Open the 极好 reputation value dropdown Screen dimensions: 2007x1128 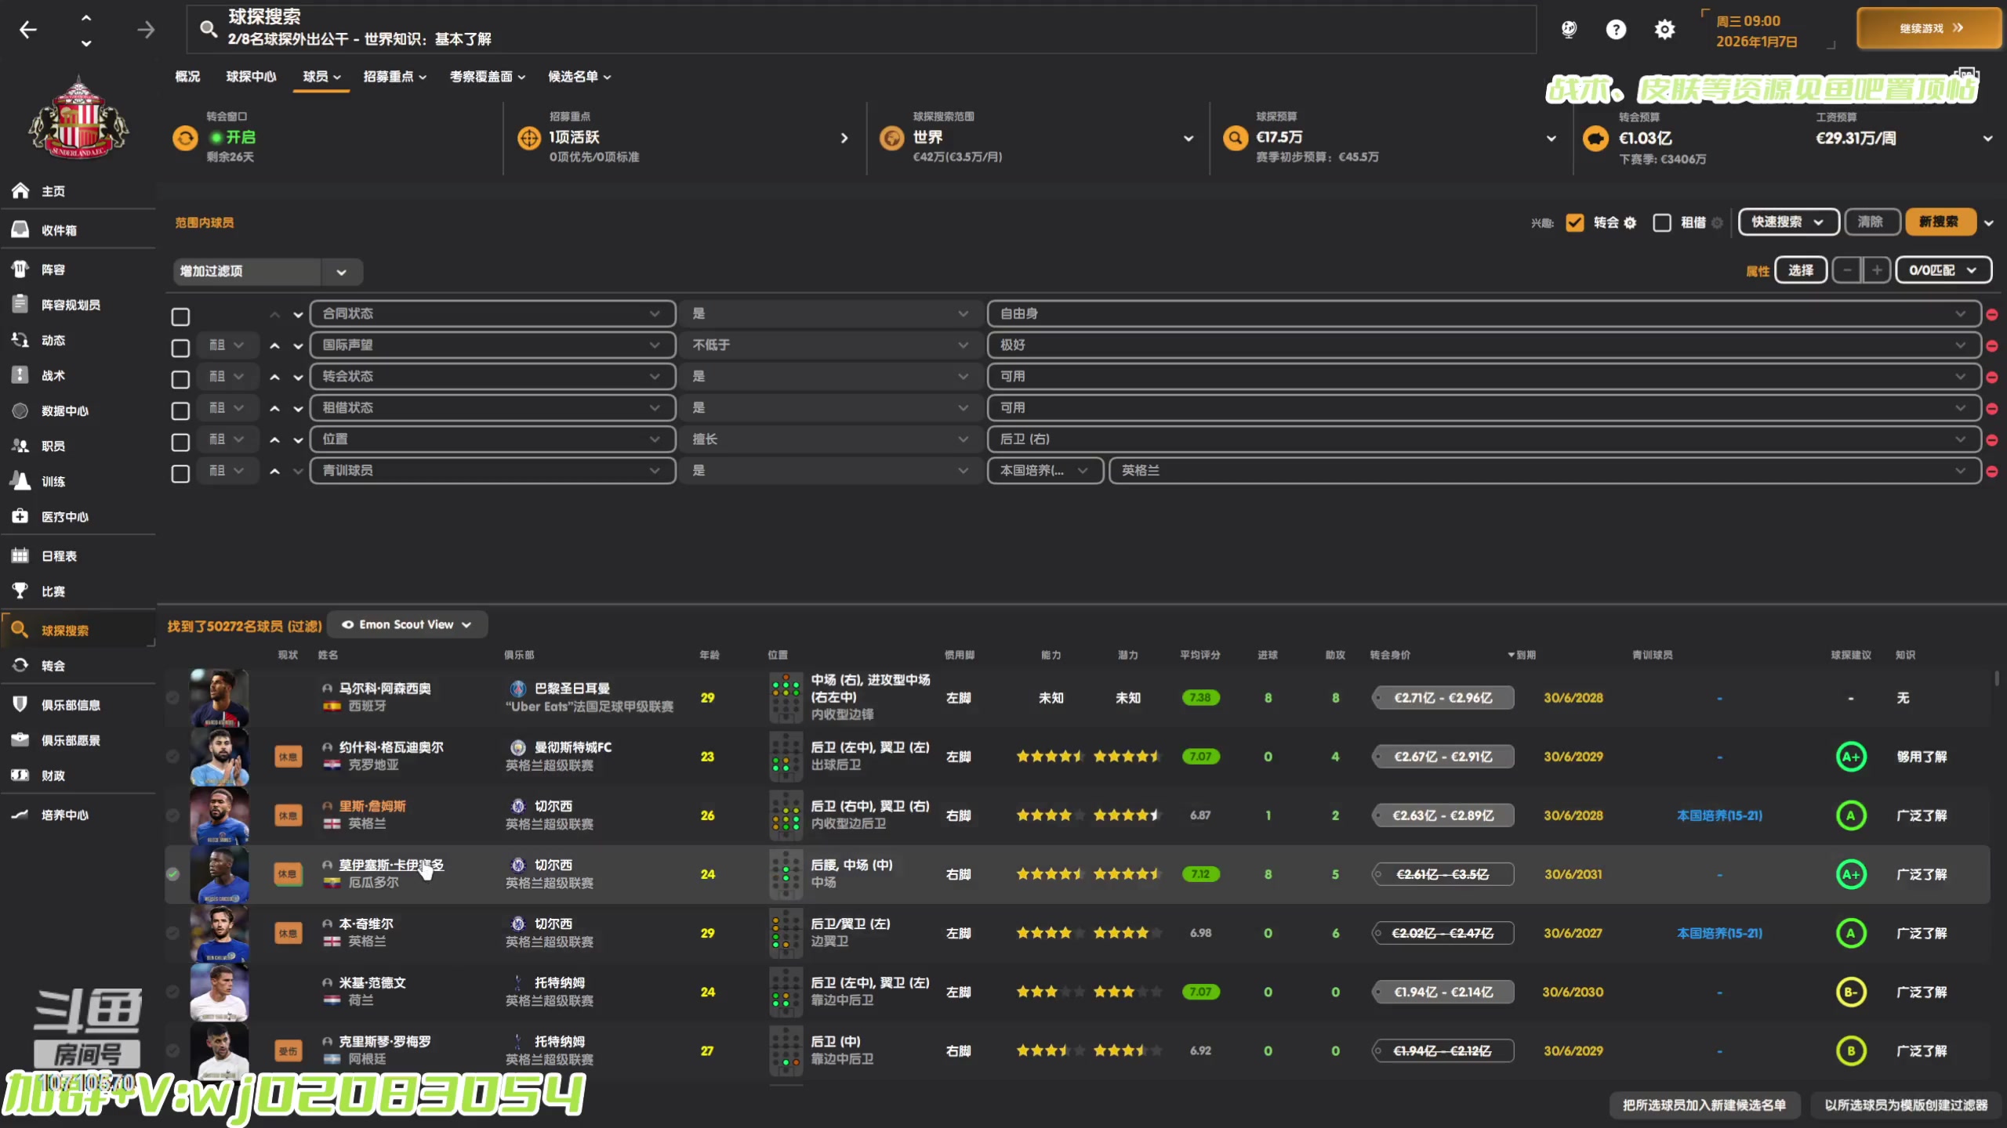click(1483, 345)
